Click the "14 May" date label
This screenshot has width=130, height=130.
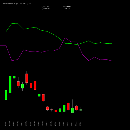click(x=18, y=123)
